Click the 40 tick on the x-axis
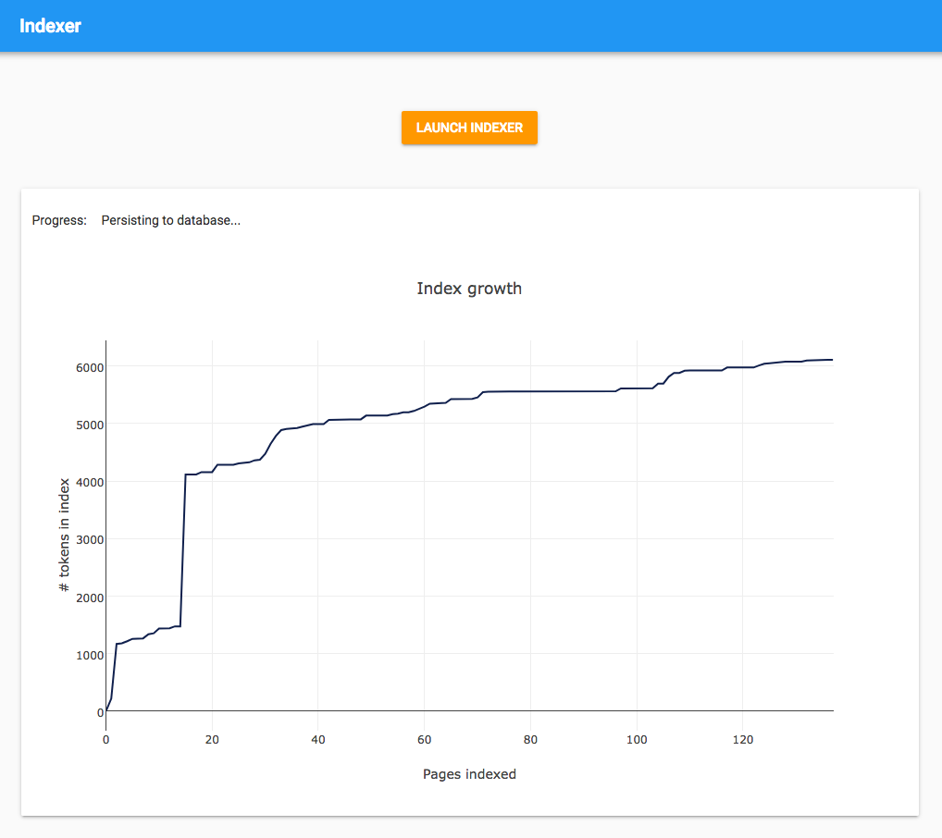The image size is (942, 838). coord(318,740)
